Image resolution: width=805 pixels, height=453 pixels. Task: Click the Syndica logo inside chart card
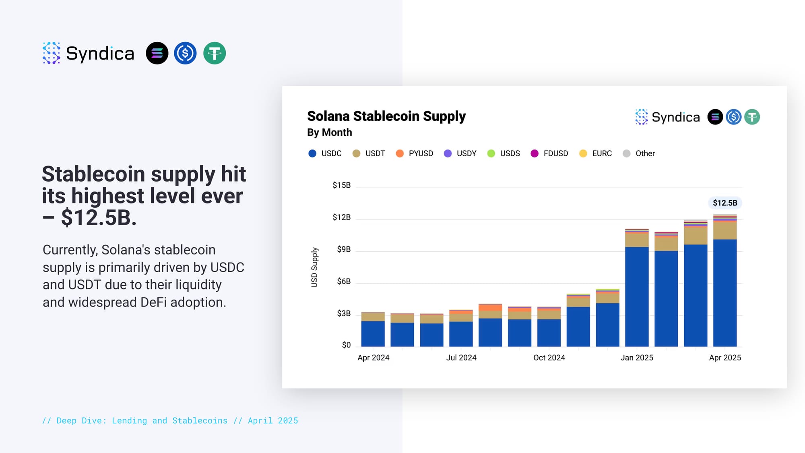[642, 117]
